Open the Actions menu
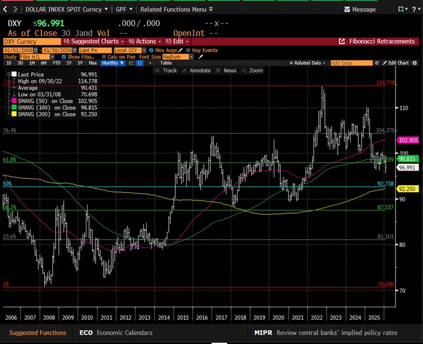 tap(144, 41)
